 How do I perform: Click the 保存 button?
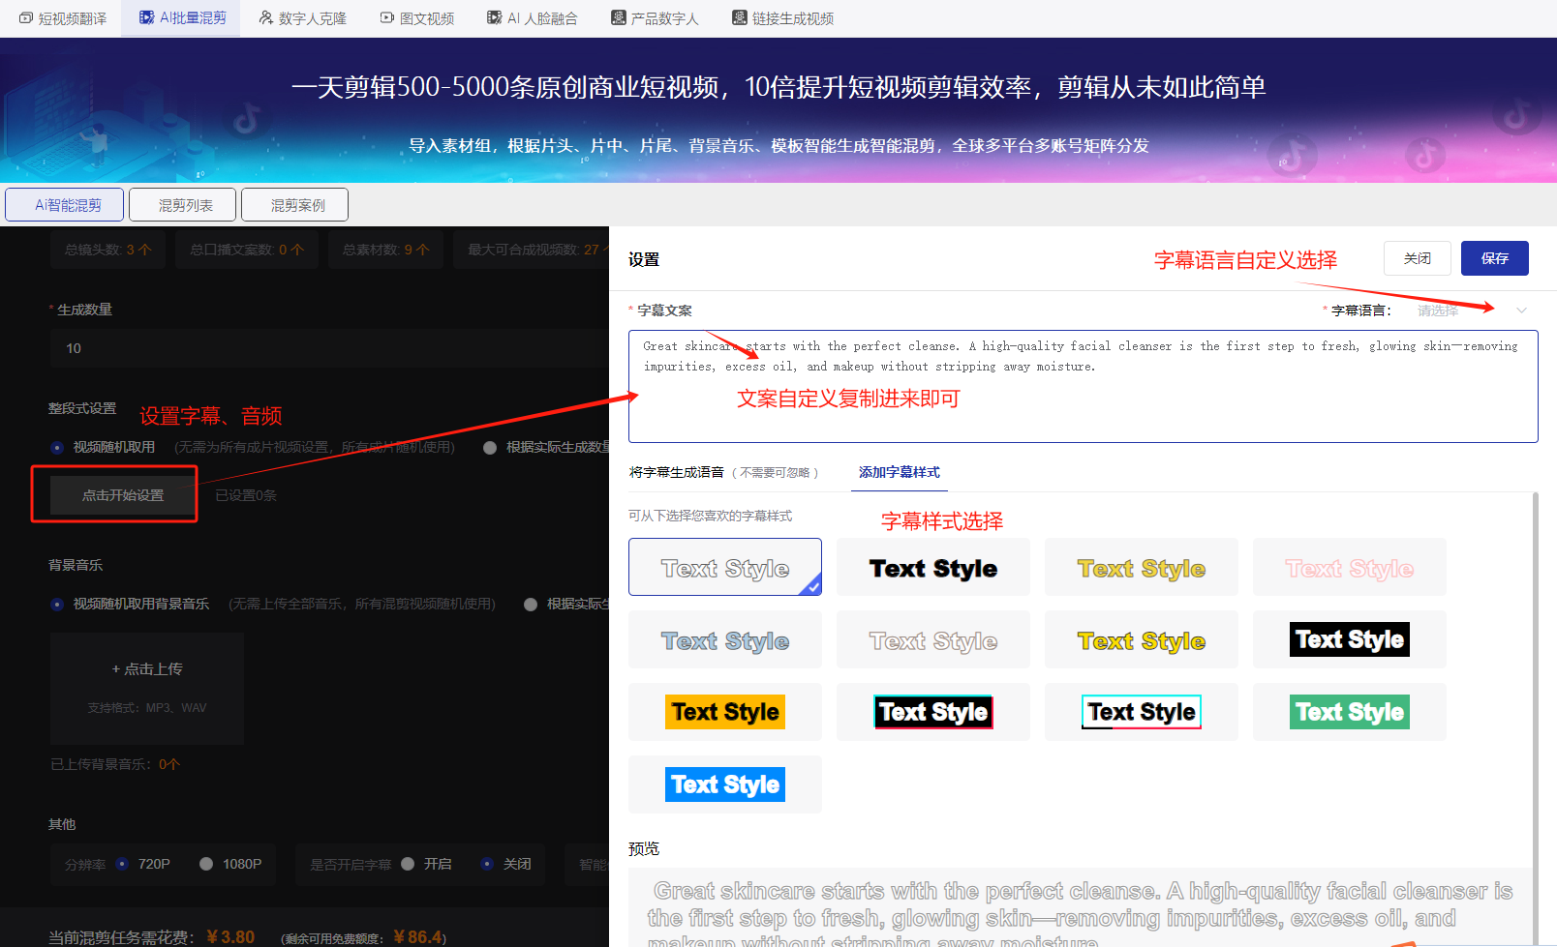(1494, 258)
